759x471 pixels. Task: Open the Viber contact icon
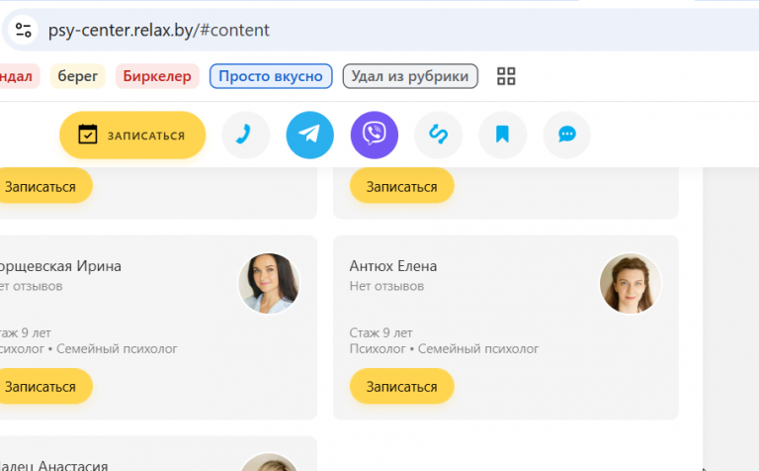[x=375, y=136]
